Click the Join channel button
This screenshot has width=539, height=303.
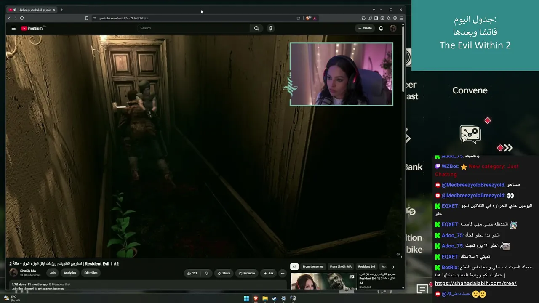(x=53, y=273)
